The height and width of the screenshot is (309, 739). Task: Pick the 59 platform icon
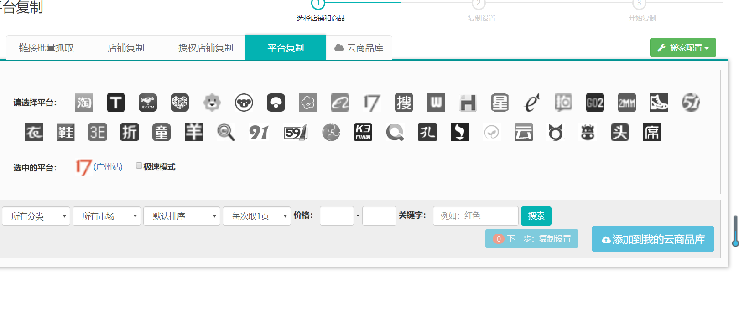(296, 132)
